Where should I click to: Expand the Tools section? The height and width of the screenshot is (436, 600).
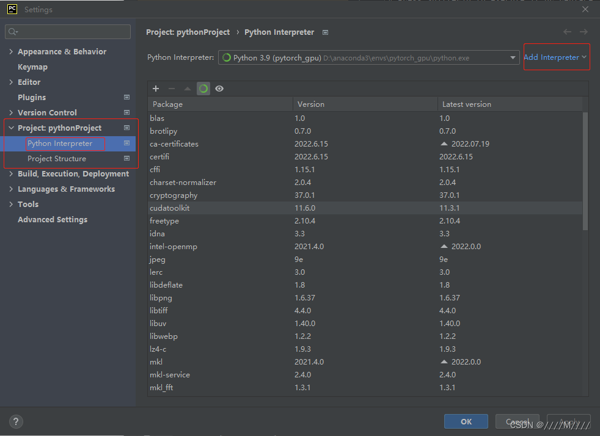pos(11,204)
